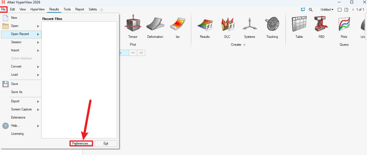This screenshot has height=155, width=367.
Task: Select the Systems axes icon
Action: 249,25
